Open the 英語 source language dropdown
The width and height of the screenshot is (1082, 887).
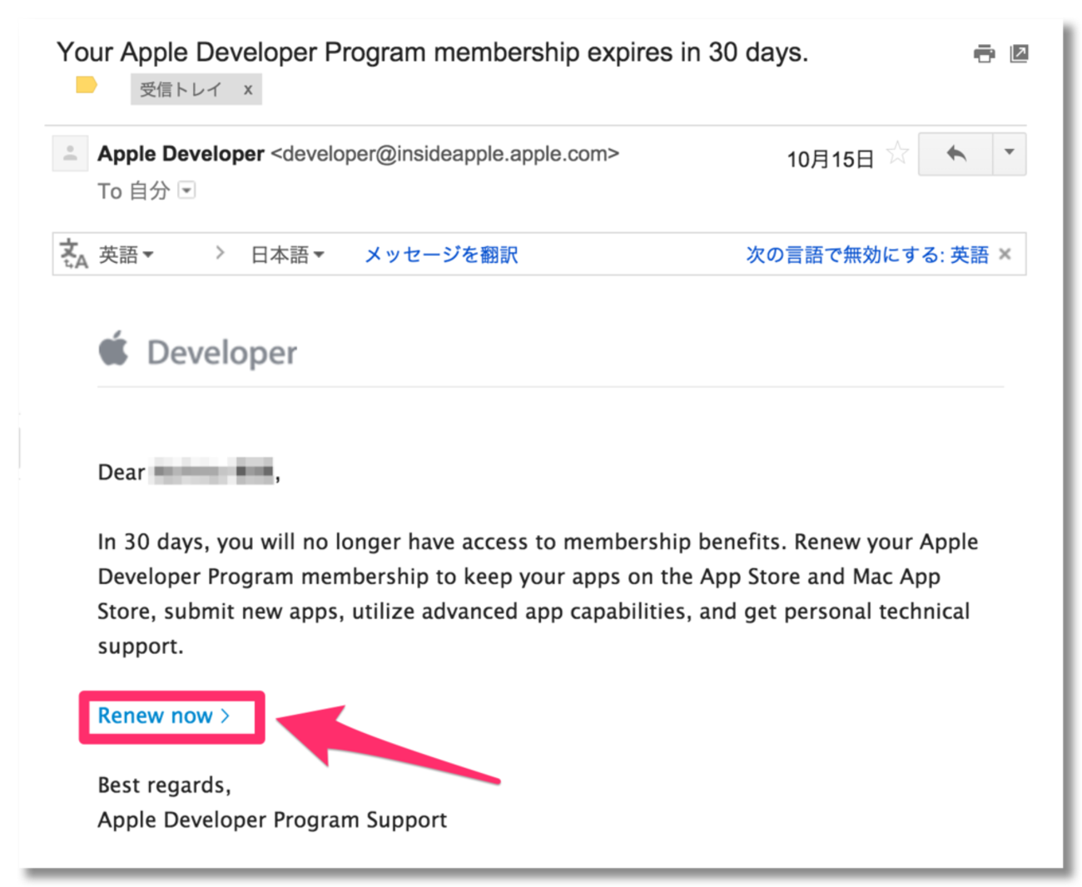(127, 255)
